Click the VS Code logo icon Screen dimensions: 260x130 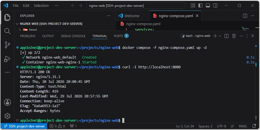pyautogui.click(x=6, y=5)
